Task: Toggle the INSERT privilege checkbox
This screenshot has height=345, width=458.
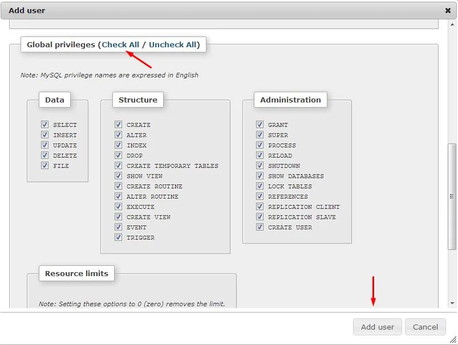Action: [44, 135]
